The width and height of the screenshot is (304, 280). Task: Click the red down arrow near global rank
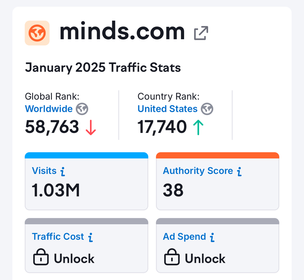[91, 128]
